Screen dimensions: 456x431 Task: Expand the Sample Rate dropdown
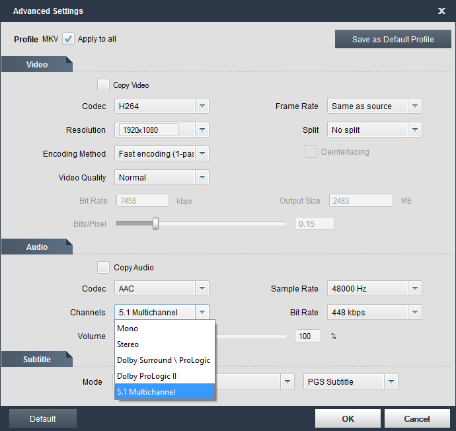(x=414, y=289)
